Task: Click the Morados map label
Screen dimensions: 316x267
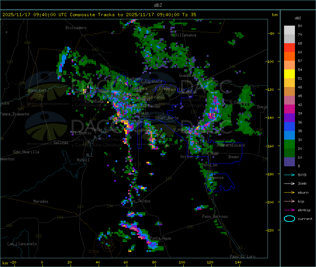Action: tap(41, 201)
